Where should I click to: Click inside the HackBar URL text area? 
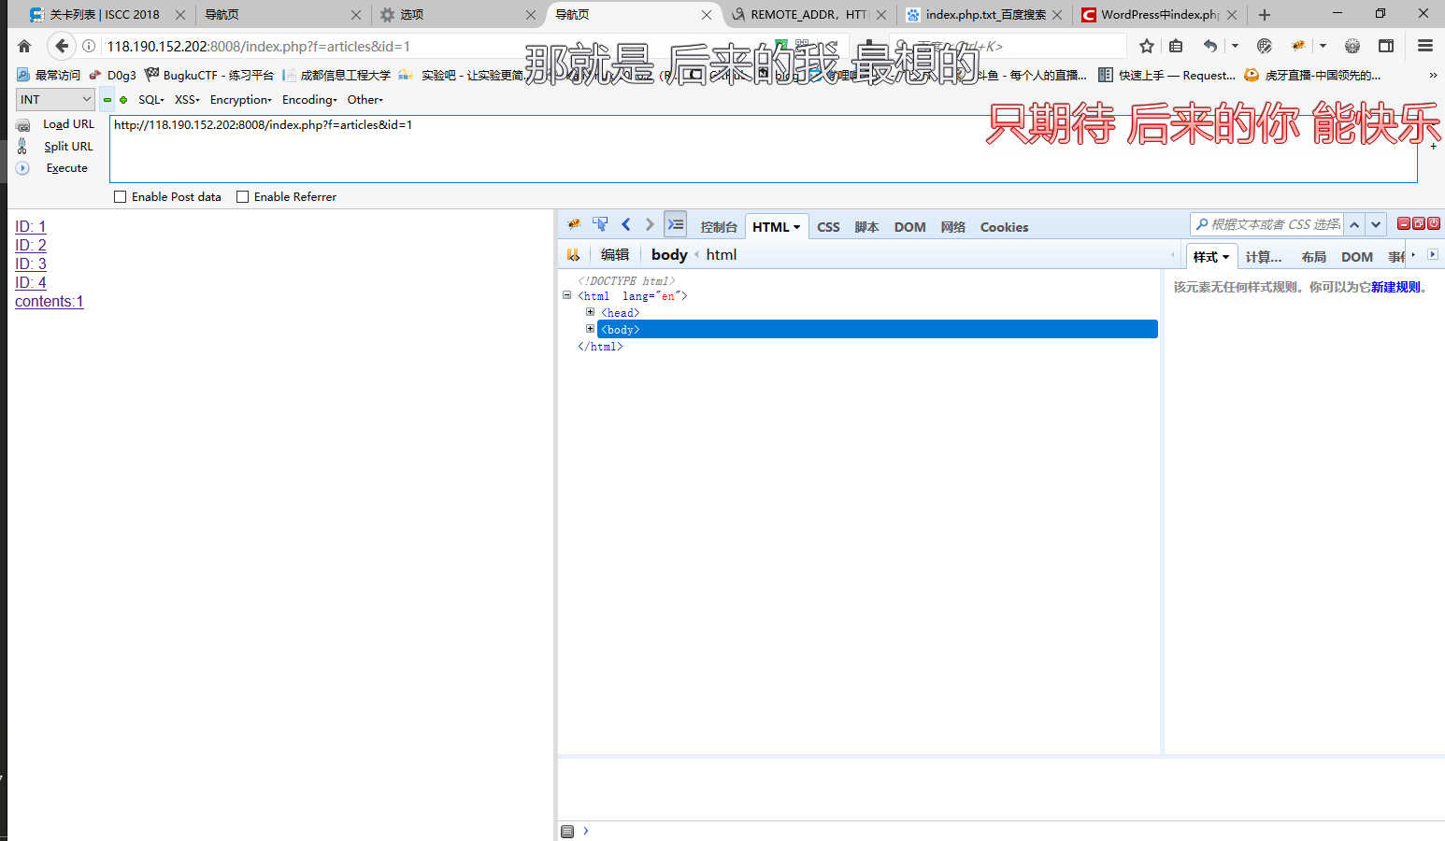coord(763,149)
